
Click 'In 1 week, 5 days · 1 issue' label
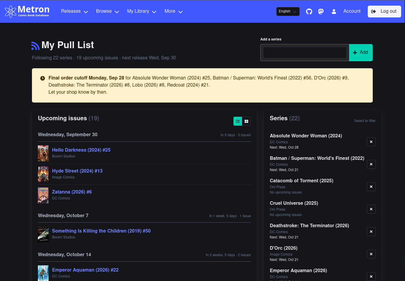[230, 216]
